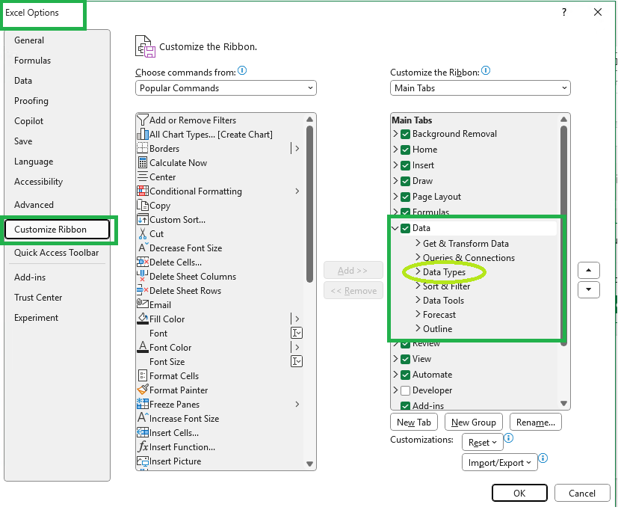Select the Delete Sheet Columns icon
The image size is (618, 510).
(x=142, y=277)
